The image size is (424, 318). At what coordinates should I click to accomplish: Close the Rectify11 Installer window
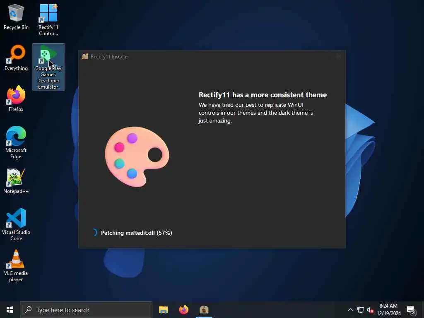tap(339, 56)
